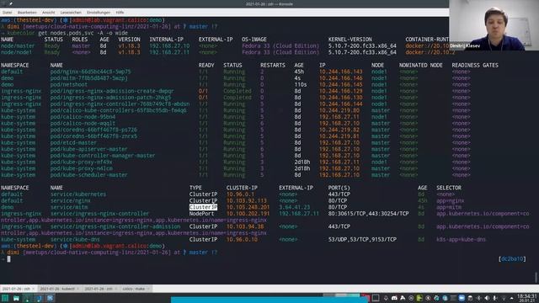Viewport: 539px width, 303px height.
Task: Open the clipboard tray icon
Action: tap(470, 298)
